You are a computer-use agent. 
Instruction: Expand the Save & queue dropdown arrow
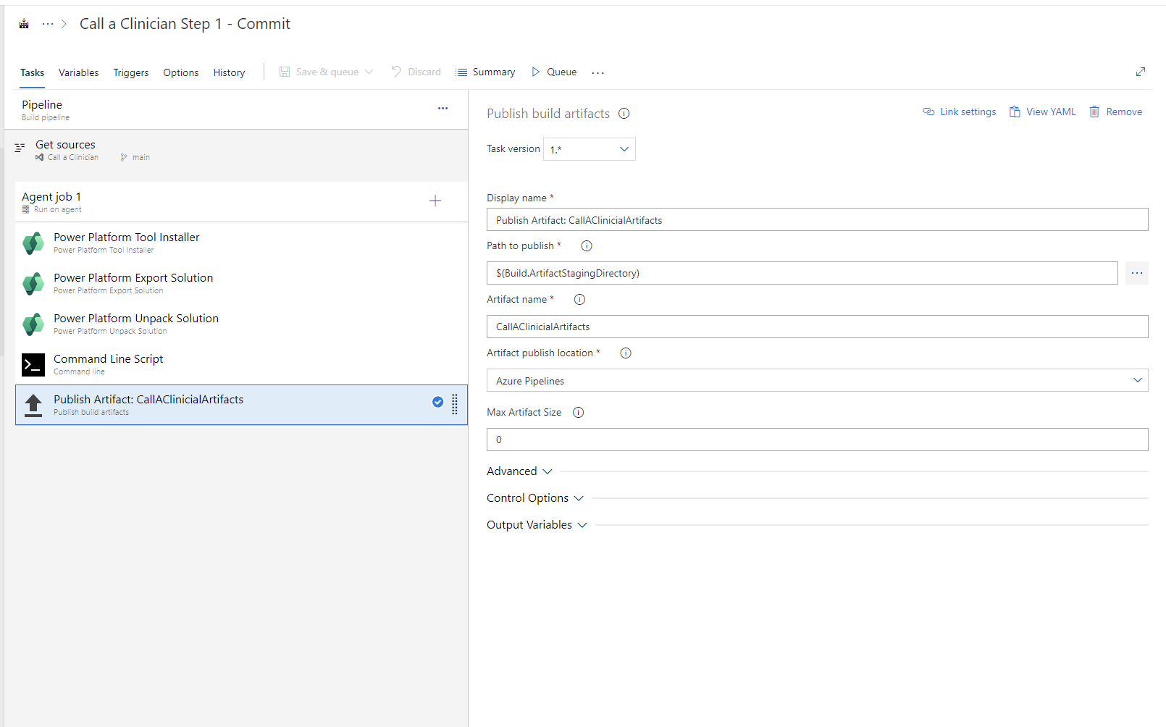click(369, 72)
